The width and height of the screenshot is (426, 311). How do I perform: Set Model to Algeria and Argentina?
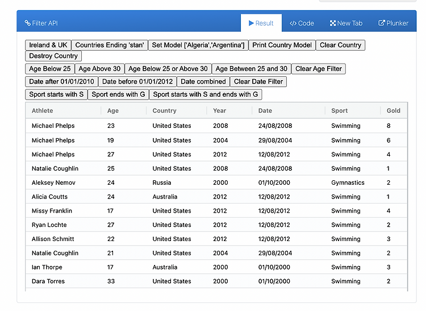[x=198, y=45]
